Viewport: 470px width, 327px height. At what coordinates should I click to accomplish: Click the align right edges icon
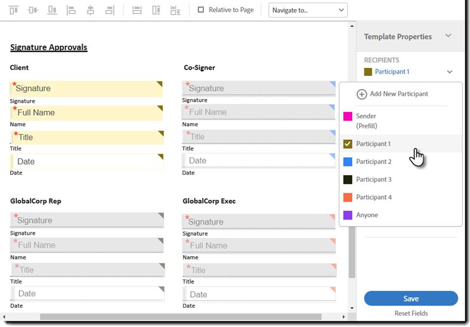pyautogui.click(x=110, y=10)
